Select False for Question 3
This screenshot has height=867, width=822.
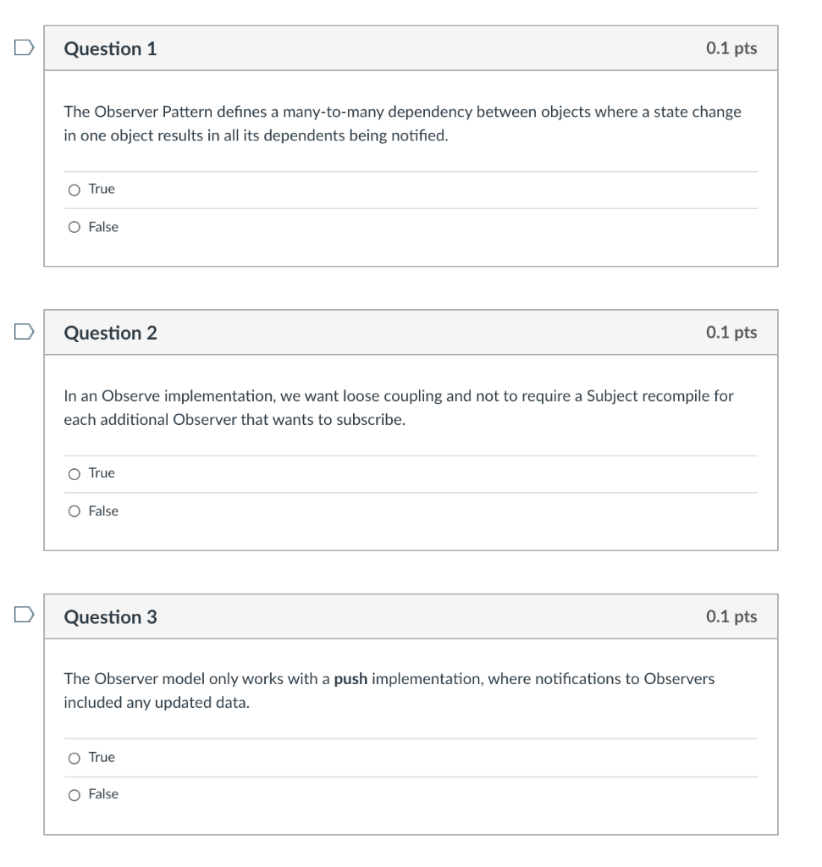click(x=75, y=794)
